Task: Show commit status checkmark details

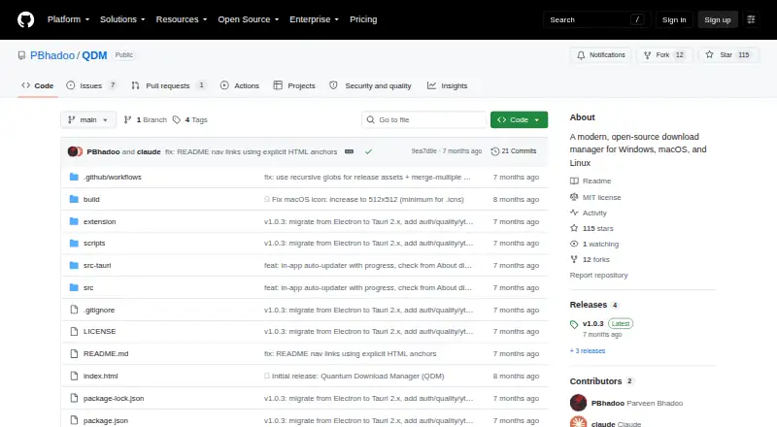Action: (368, 151)
